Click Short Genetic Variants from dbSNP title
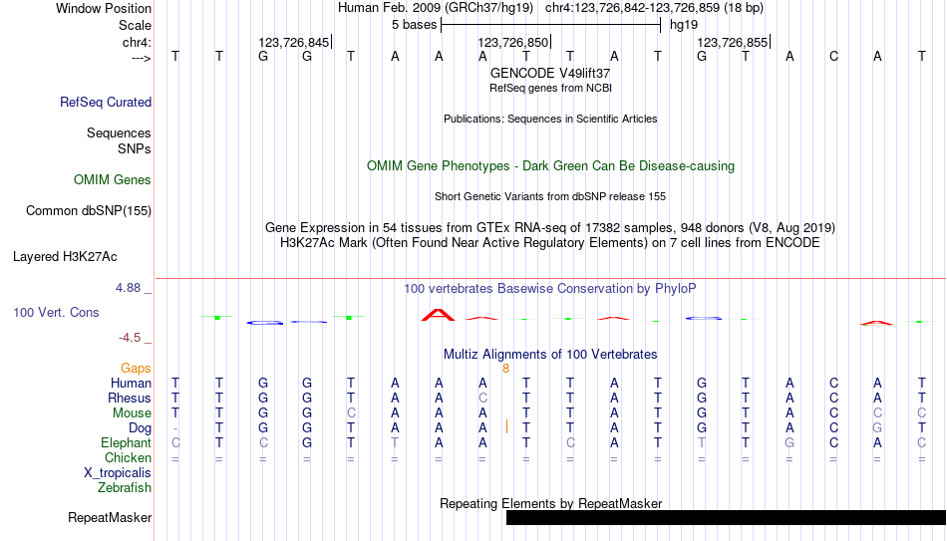947x541 pixels. pyautogui.click(x=550, y=197)
